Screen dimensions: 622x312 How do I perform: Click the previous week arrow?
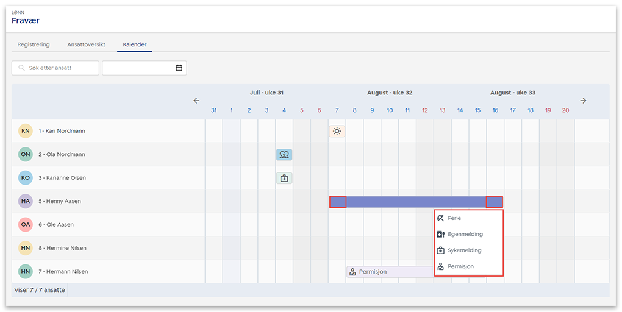coord(196,101)
